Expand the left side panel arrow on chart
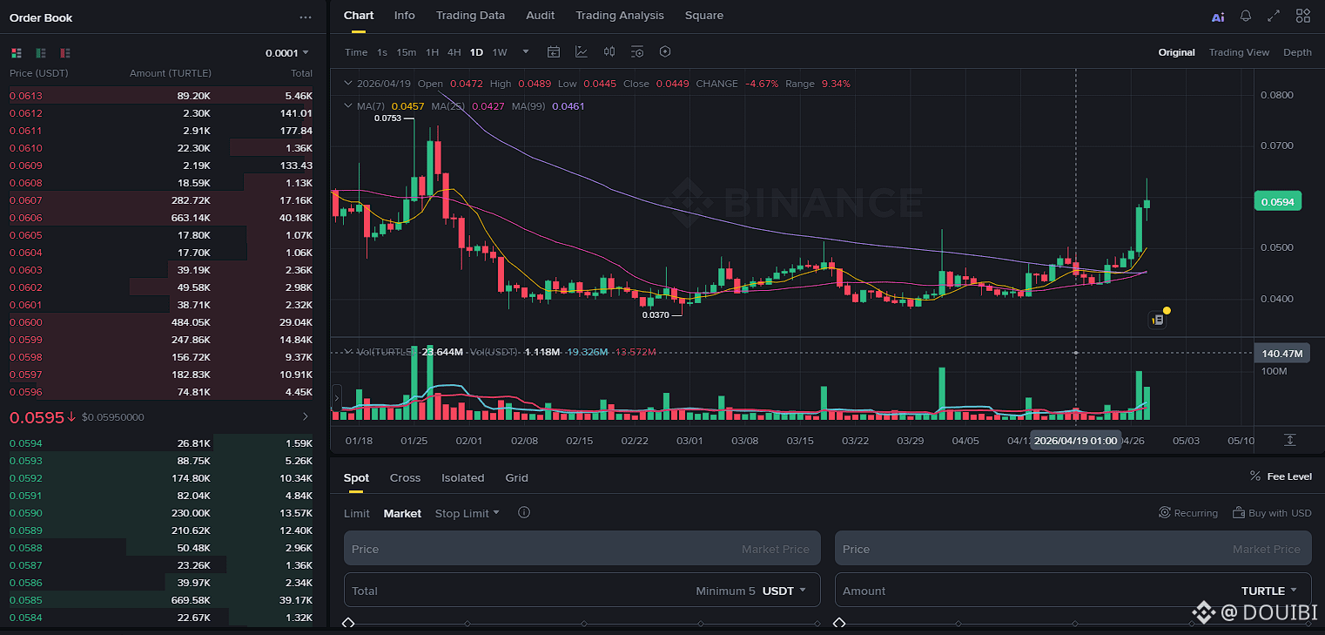This screenshot has width=1325, height=635. pos(337,397)
